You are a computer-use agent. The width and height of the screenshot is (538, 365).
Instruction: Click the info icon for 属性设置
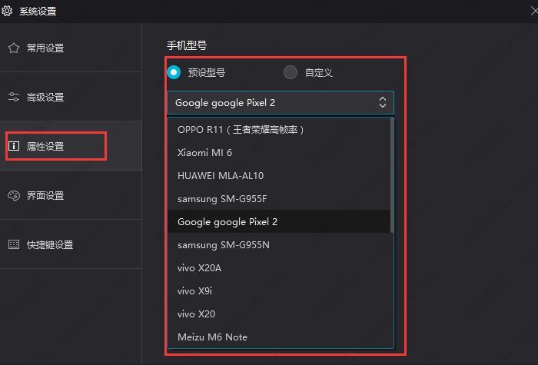(14, 146)
